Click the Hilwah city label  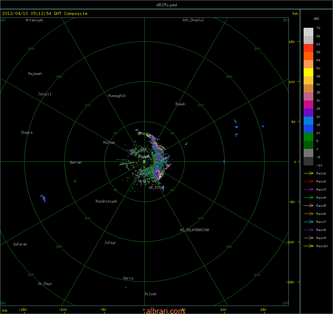pos(151,294)
